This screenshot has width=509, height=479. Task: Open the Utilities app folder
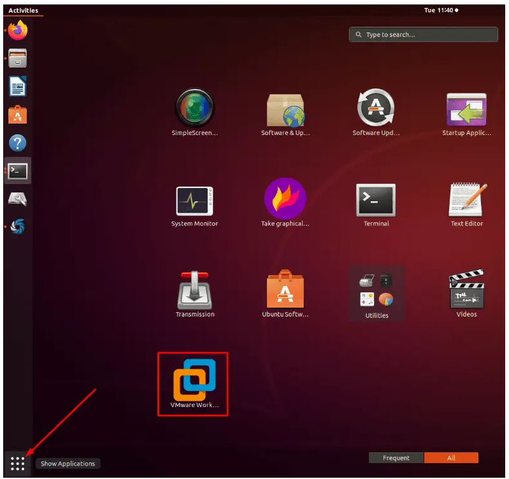(376, 294)
